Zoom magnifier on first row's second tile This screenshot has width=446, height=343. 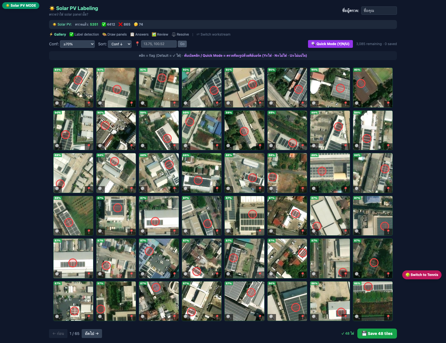tap(100, 104)
